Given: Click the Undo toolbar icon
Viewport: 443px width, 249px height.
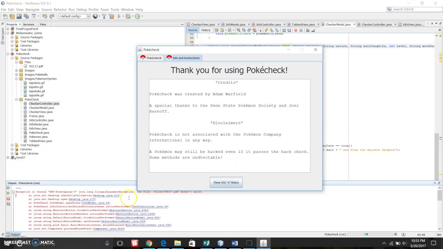Looking at the screenshot, I should tap(45, 16).
